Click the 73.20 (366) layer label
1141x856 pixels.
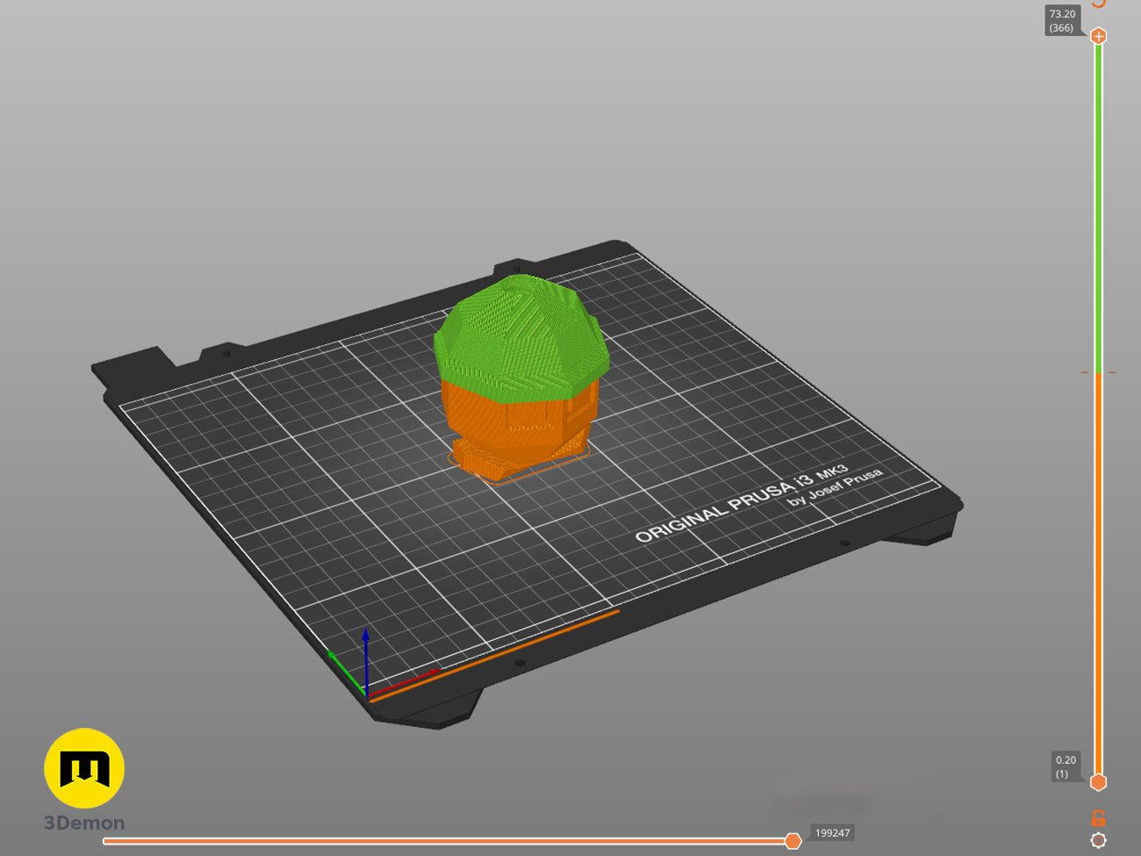click(x=1062, y=21)
